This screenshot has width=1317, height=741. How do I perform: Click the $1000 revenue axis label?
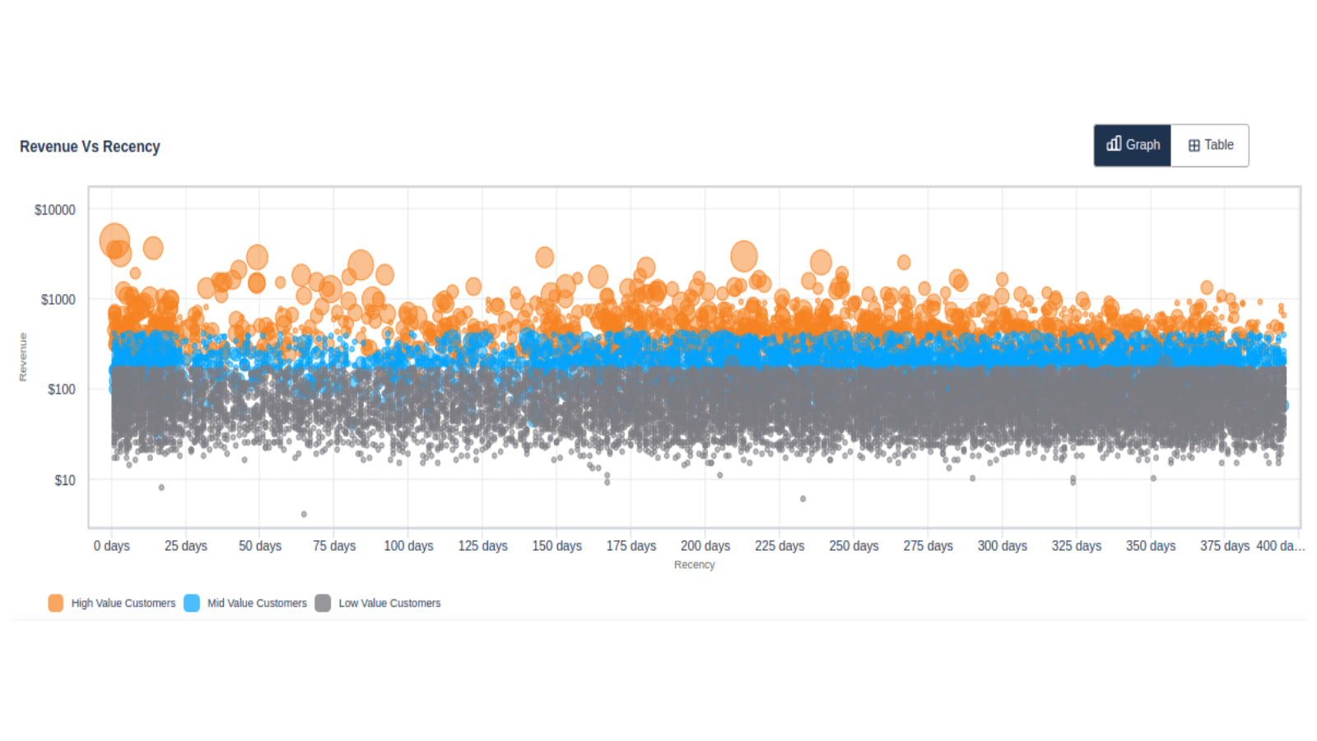[58, 300]
